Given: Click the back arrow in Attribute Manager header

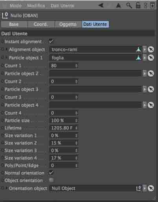Looking at the screenshot, I should tap(101, 6).
